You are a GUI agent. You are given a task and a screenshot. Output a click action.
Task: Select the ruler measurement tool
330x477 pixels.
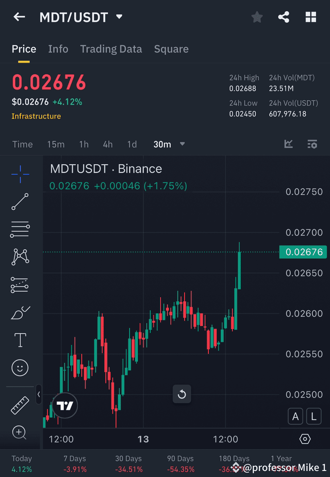[x=20, y=405]
